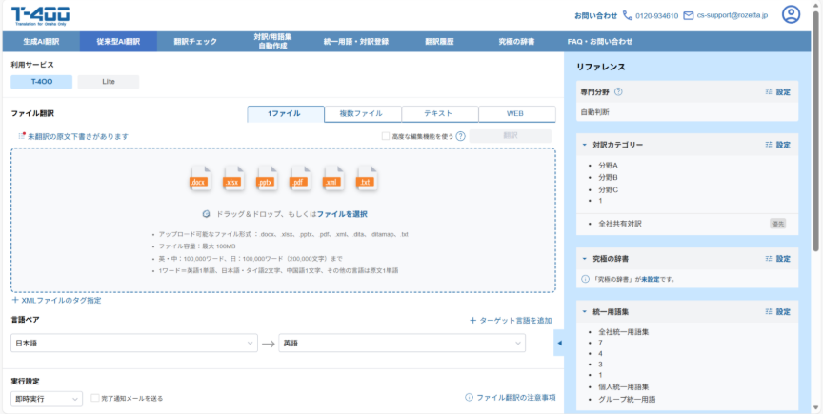Open the user account profile icon
The height and width of the screenshot is (414, 823).
pos(791,14)
